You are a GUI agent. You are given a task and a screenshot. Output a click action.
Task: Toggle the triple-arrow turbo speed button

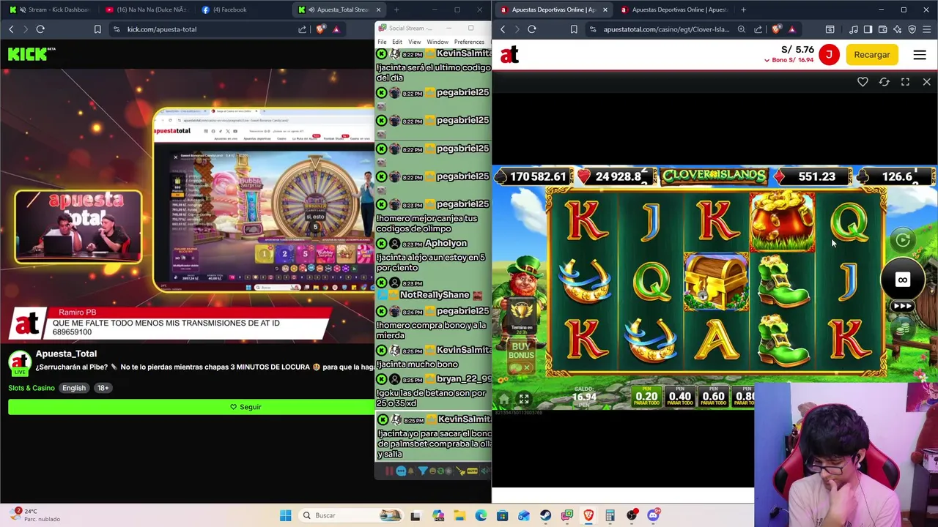click(902, 306)
